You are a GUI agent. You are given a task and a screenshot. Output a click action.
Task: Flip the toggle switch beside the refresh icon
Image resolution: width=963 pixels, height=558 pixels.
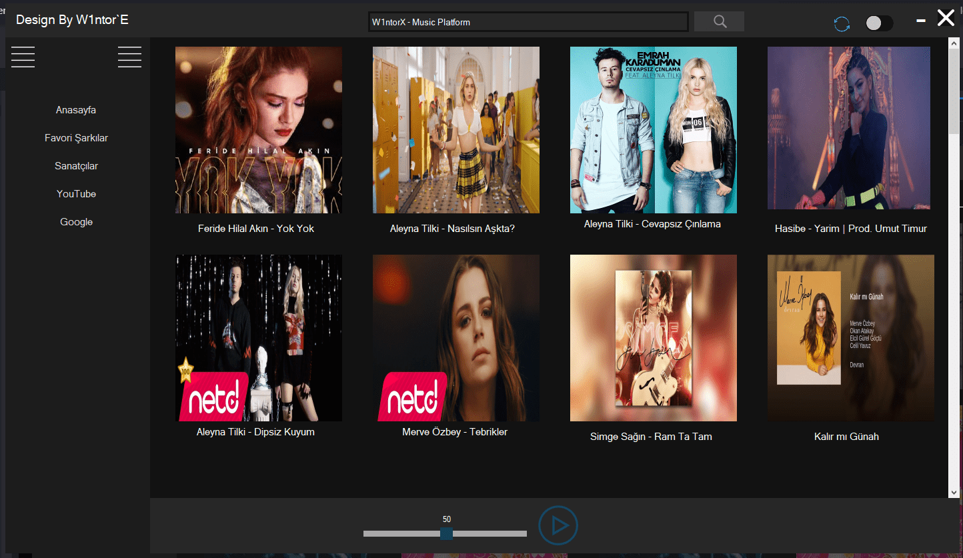pyautogui.click(x=879, y=23)
